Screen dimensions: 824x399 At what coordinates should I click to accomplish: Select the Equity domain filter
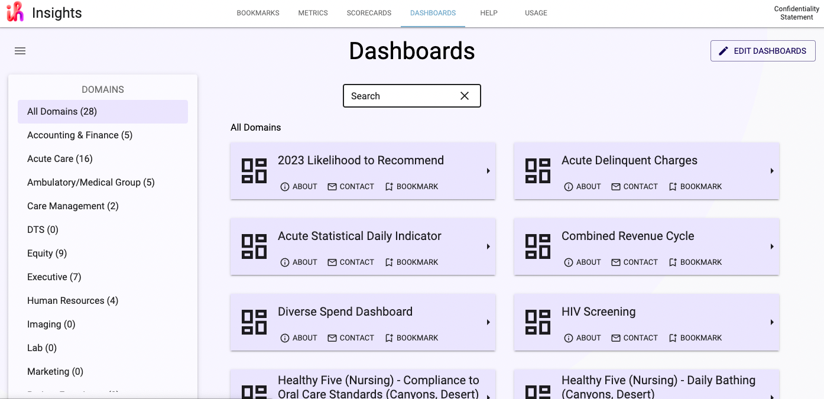pos(47,253)
